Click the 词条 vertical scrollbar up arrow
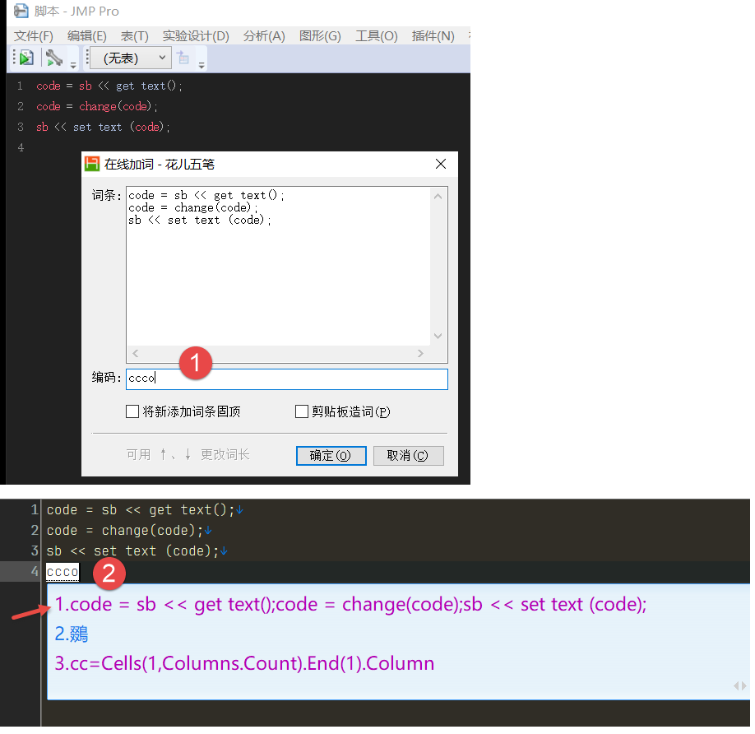The height and width of the screenshot is (734, 755). point(438,196)
